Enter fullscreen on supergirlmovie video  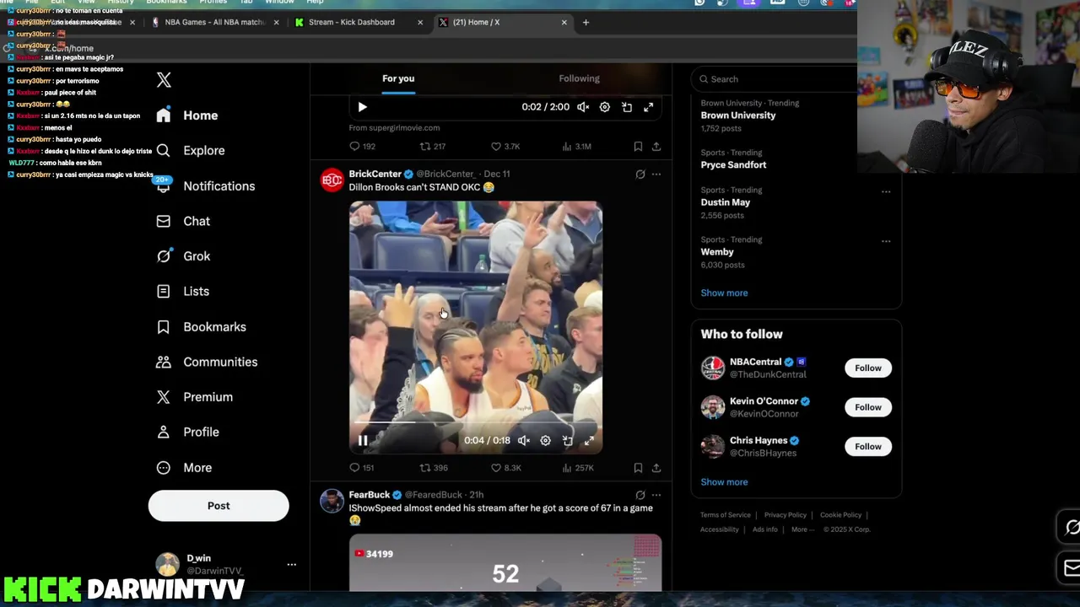[x=649, y=107]
